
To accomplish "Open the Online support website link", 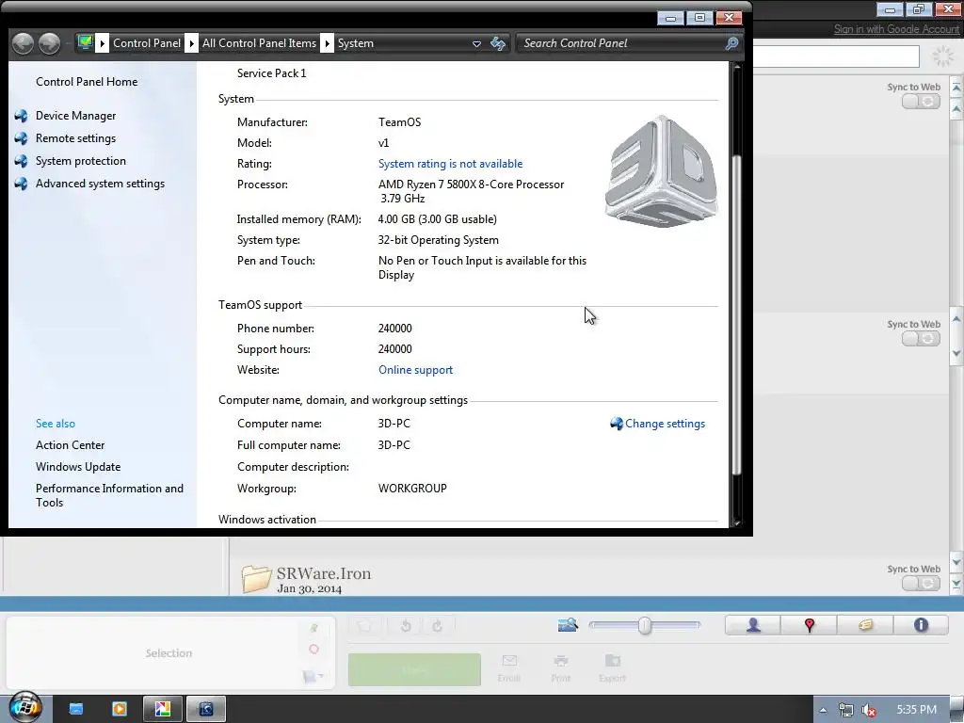I will point(415,370).
